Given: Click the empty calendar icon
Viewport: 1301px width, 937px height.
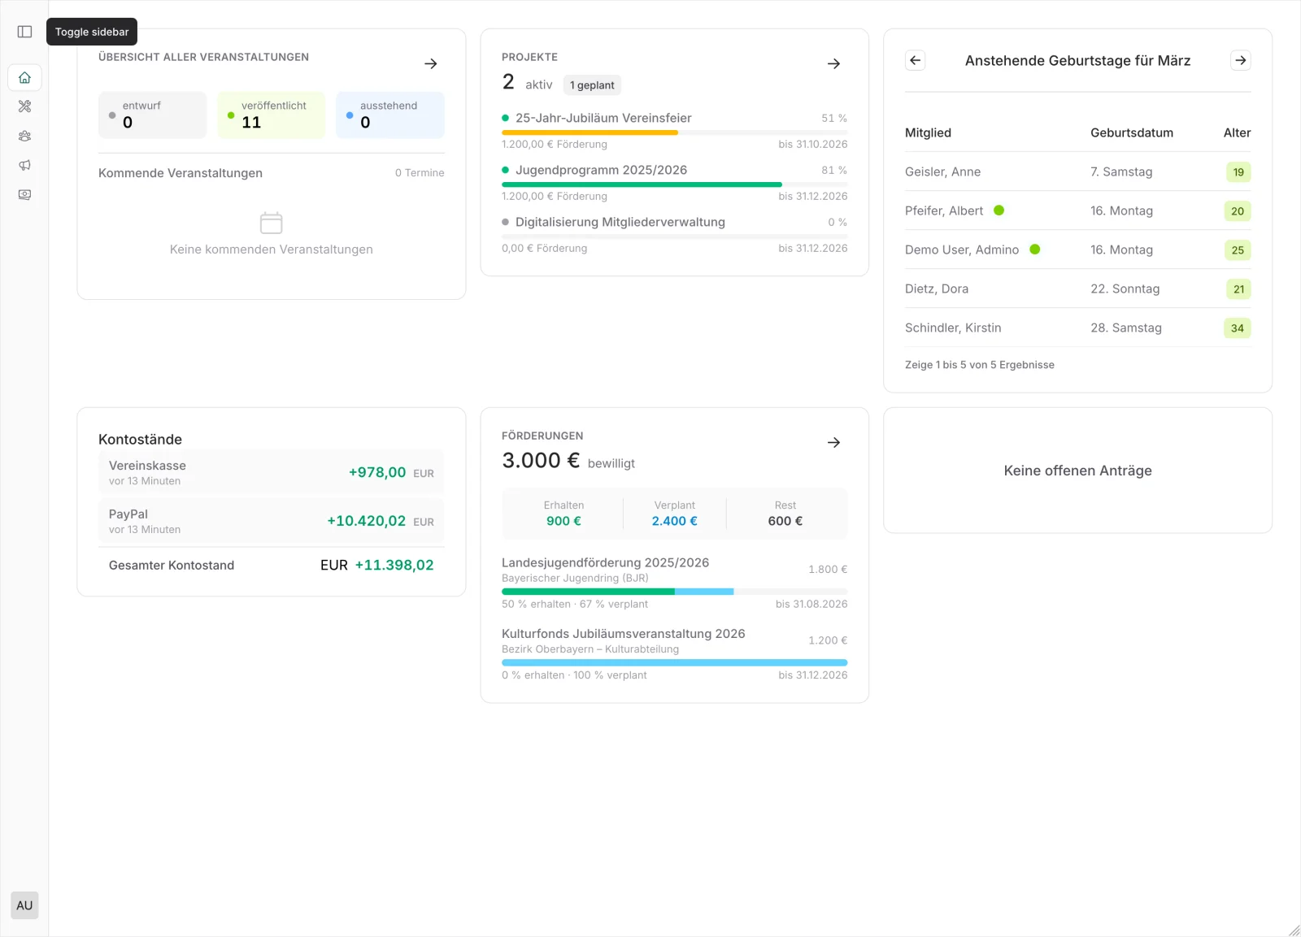Looking at the screenshot, I should [271, 223].
